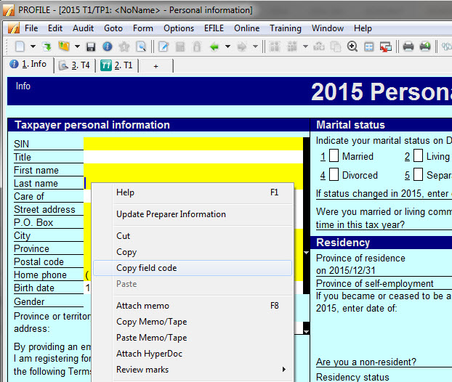Check the Divorced checkbox
The height and width of the screenshot is (382, 452).
334,174
